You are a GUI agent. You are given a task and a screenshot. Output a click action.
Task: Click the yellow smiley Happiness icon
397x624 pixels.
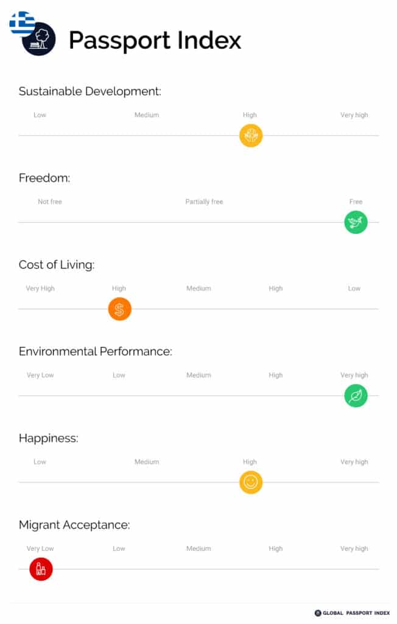(x=251, y=483)
